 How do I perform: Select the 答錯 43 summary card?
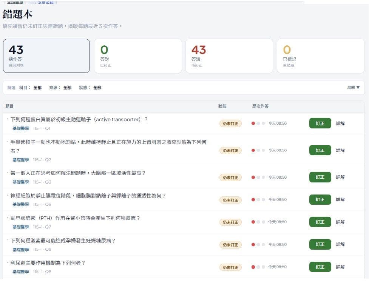(229, 56)
